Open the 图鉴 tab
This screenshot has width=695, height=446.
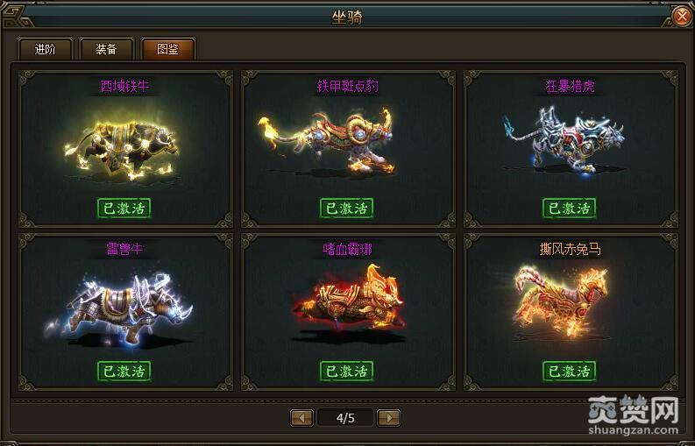point(168,49)
